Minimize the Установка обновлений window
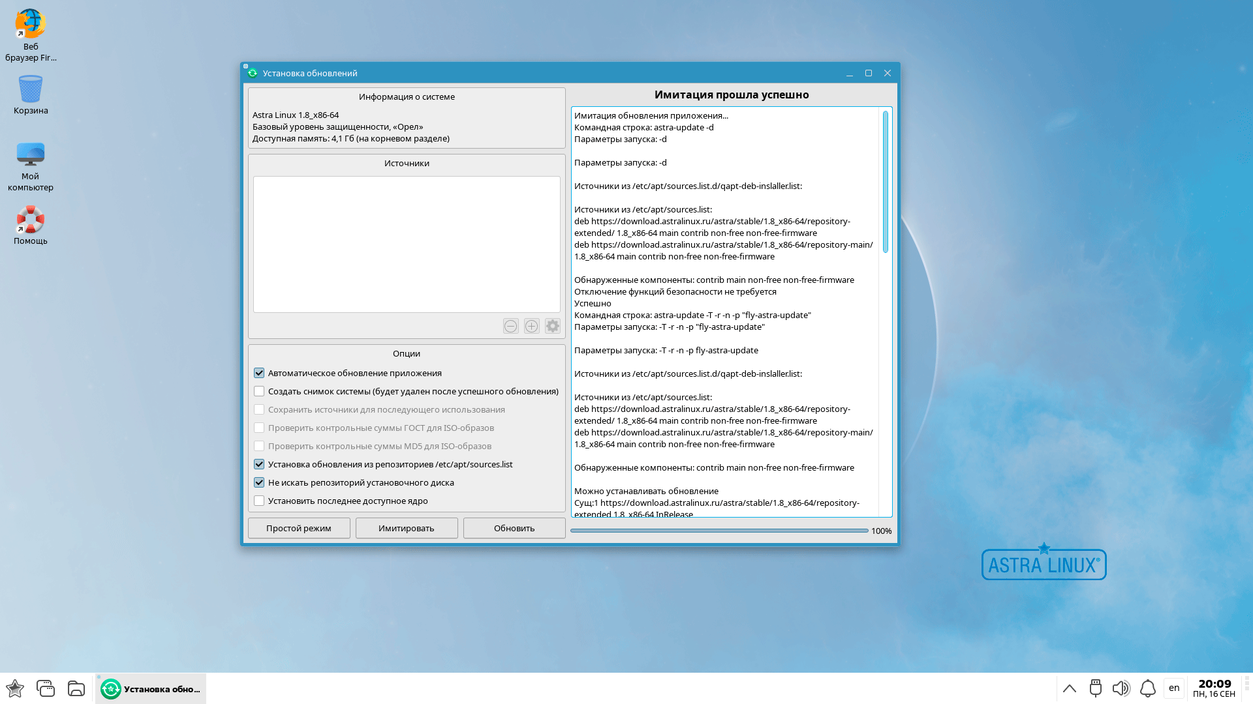Screen dimensions: 1253x704 (850, 73)
